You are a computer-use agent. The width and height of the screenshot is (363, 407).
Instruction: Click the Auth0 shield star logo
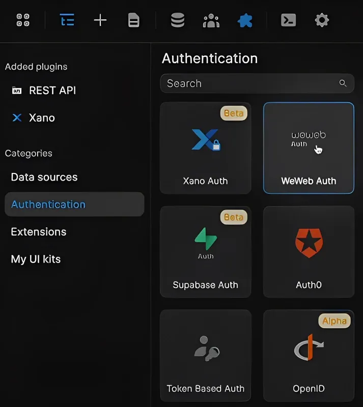pos(309,243)
